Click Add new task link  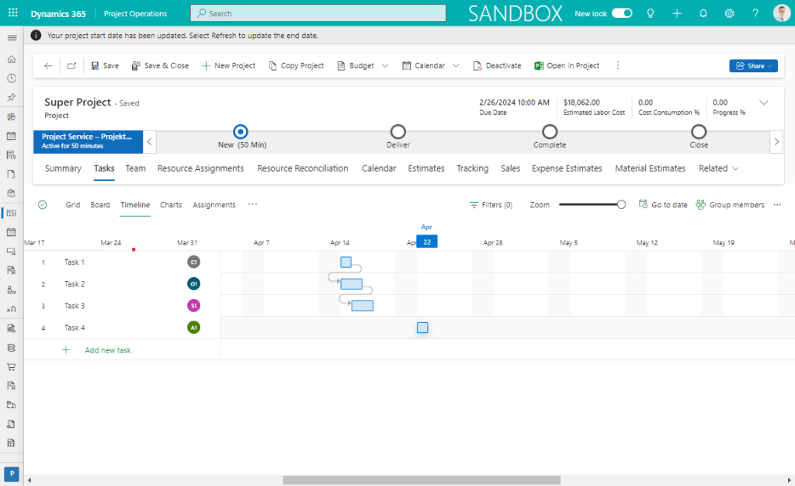tap(107, 350)
